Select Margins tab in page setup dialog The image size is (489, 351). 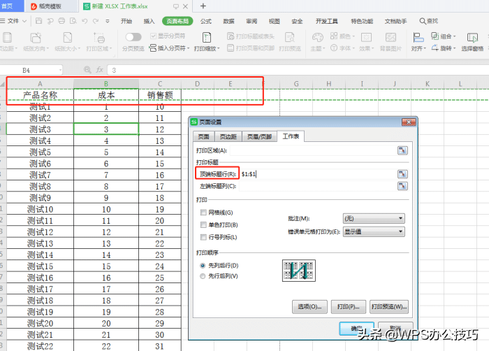pyautogui.click(x=228, y=136)
